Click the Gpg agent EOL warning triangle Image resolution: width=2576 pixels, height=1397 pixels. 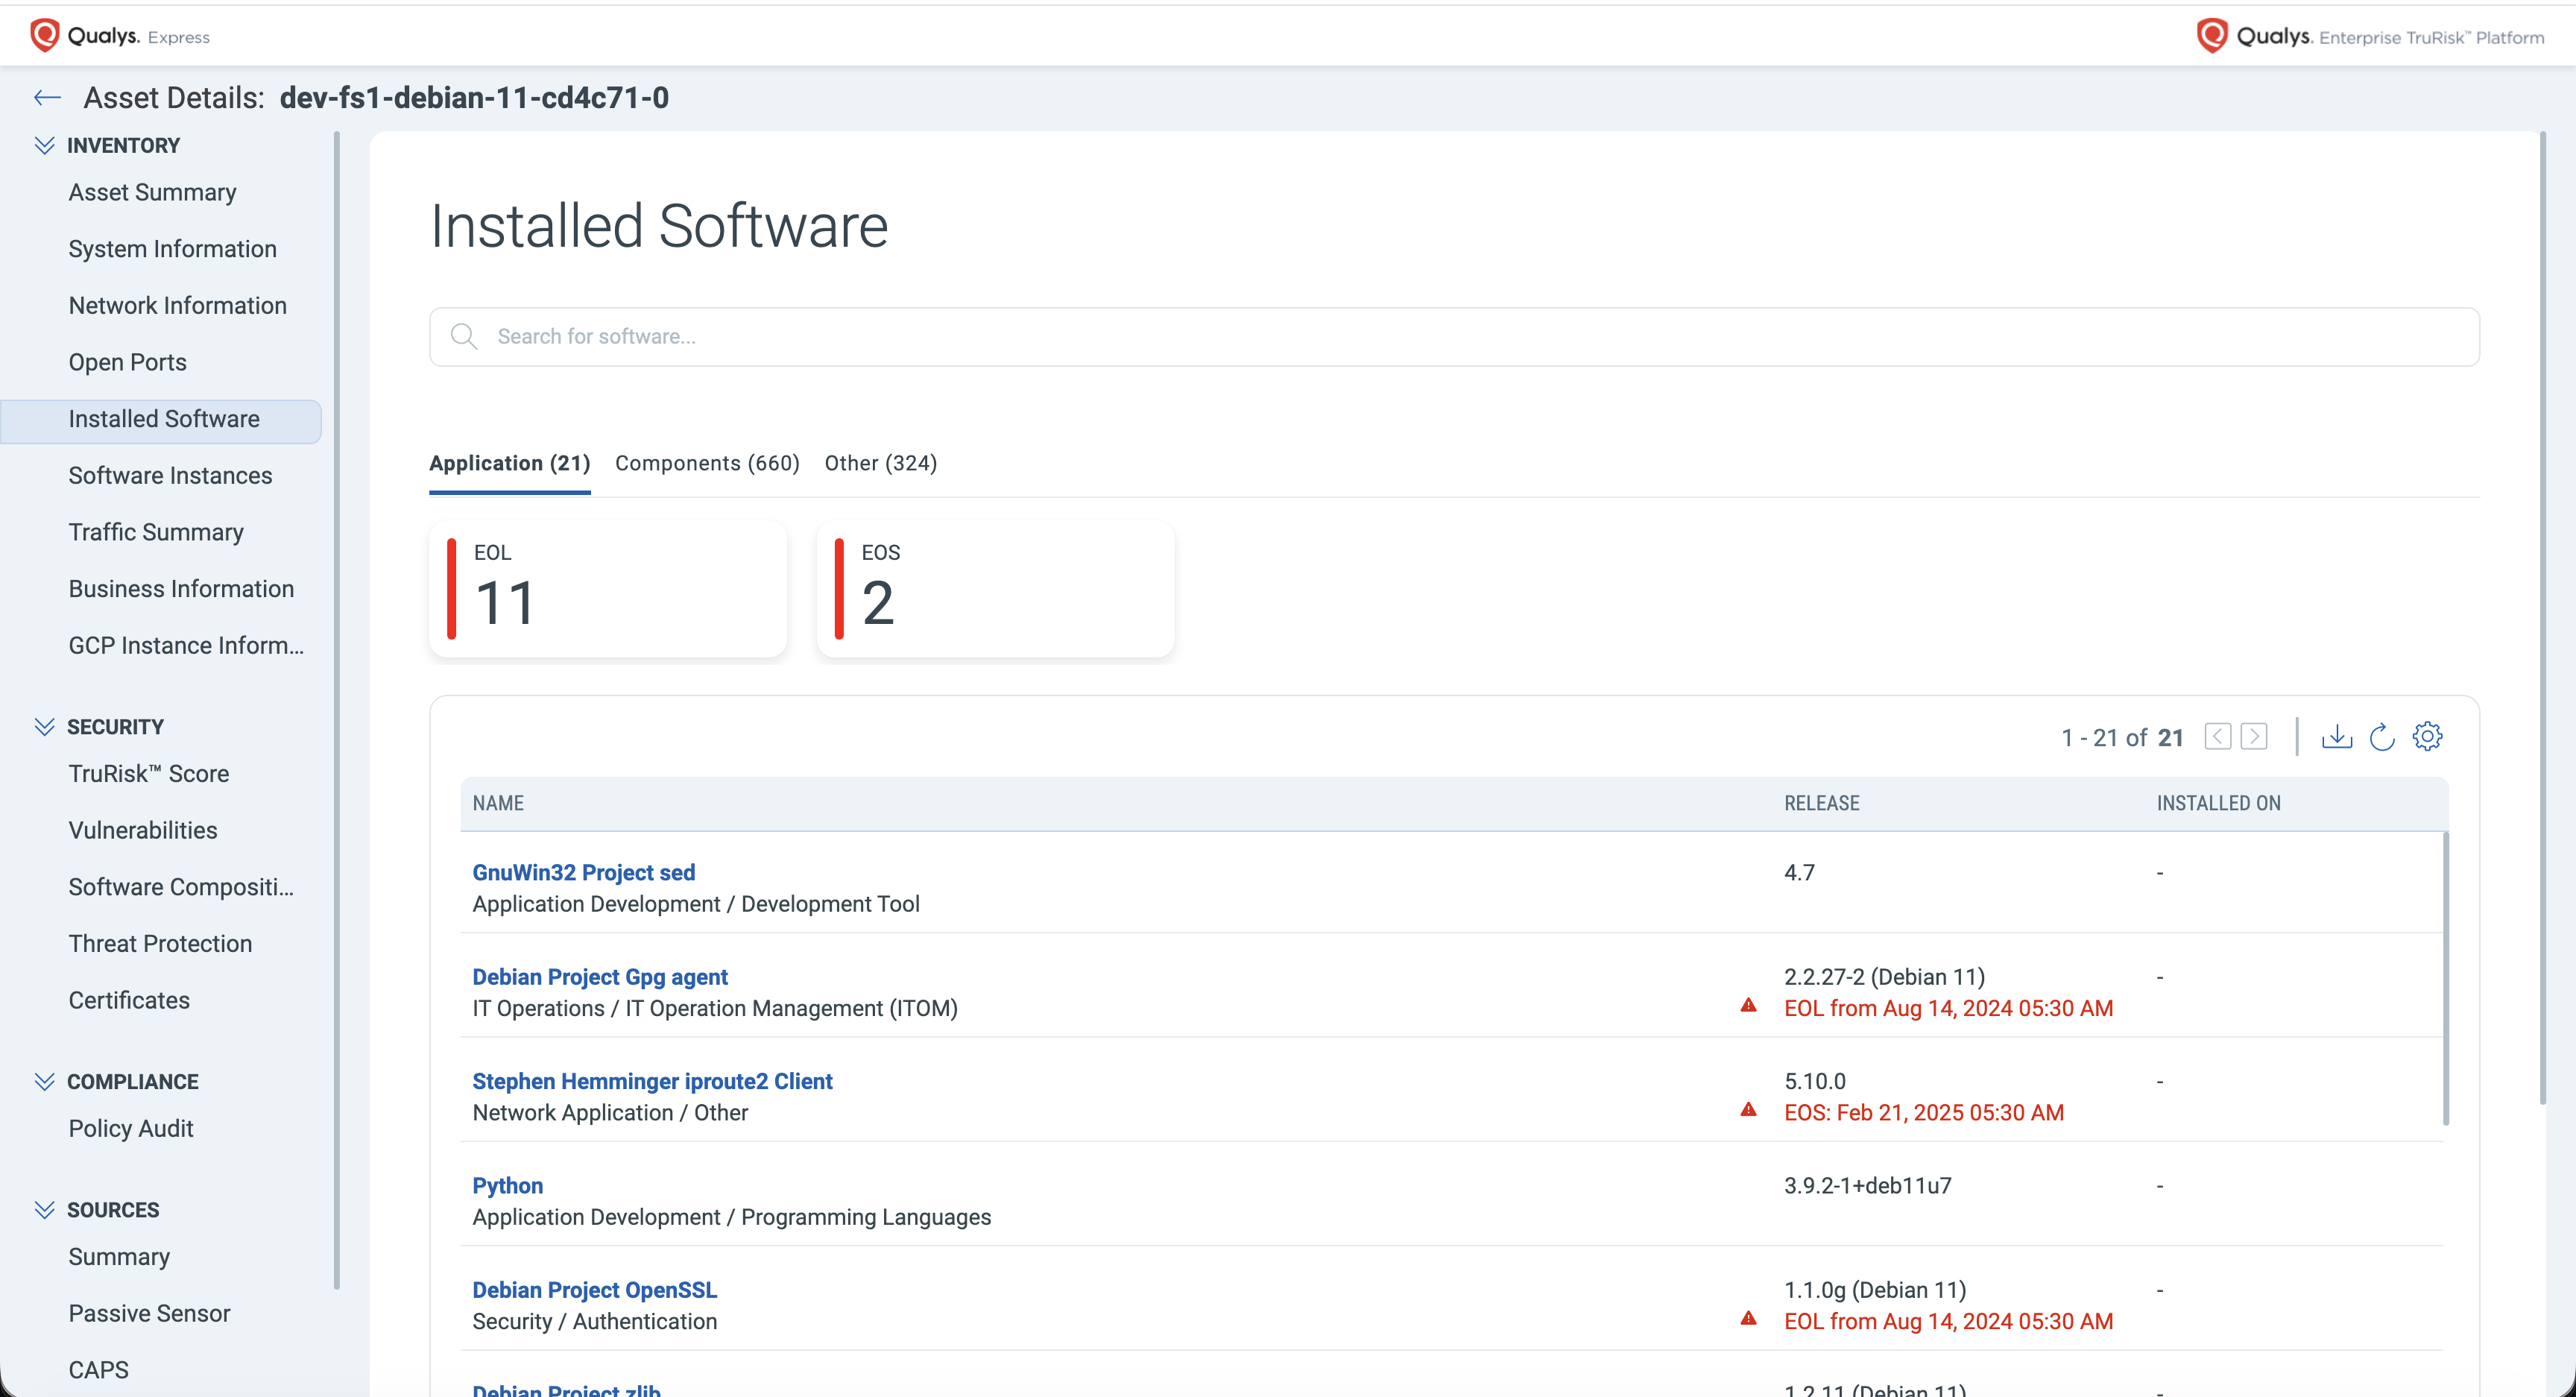(1748, 1006)
